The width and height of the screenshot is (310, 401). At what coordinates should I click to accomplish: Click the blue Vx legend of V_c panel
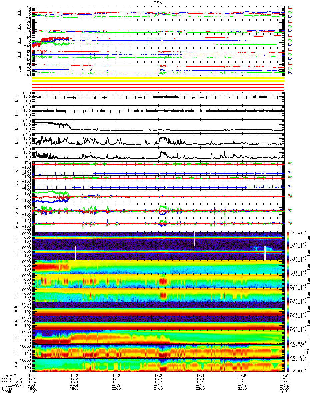290,186
